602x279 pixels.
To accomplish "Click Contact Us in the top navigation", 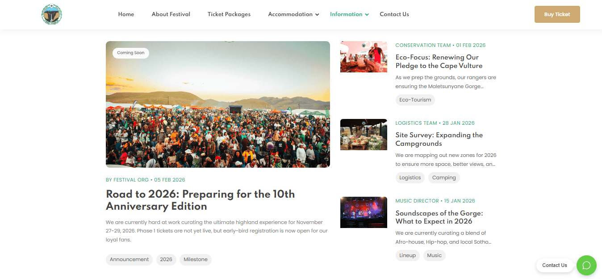I will [394, 14].
